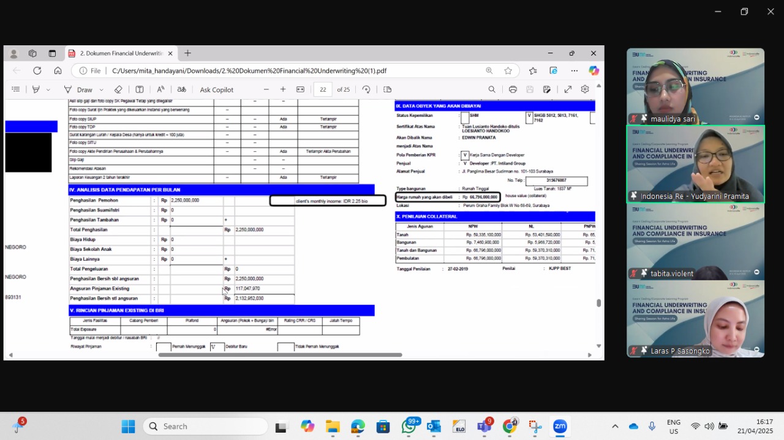Expand the Draw tool dropdown arrow
784x440 pixels.
[x=101, y=90]
